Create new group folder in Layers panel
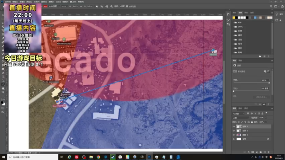This screenshot has height=160, width=285. tap(261, 152)
